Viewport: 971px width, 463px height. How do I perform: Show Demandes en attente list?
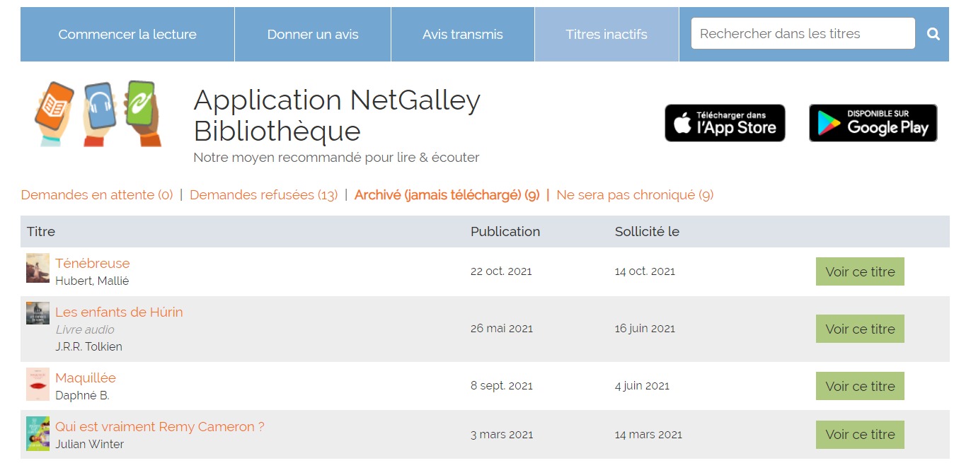(x=97, y=195)
